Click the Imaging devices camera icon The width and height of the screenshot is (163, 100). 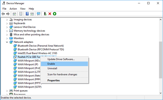(11, 20)
